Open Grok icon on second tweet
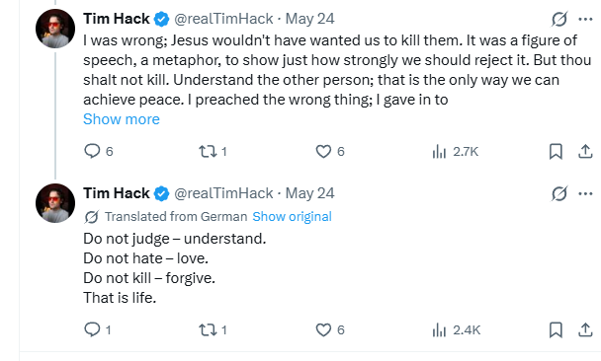601x361 pixels. click(x=559, y=193)
